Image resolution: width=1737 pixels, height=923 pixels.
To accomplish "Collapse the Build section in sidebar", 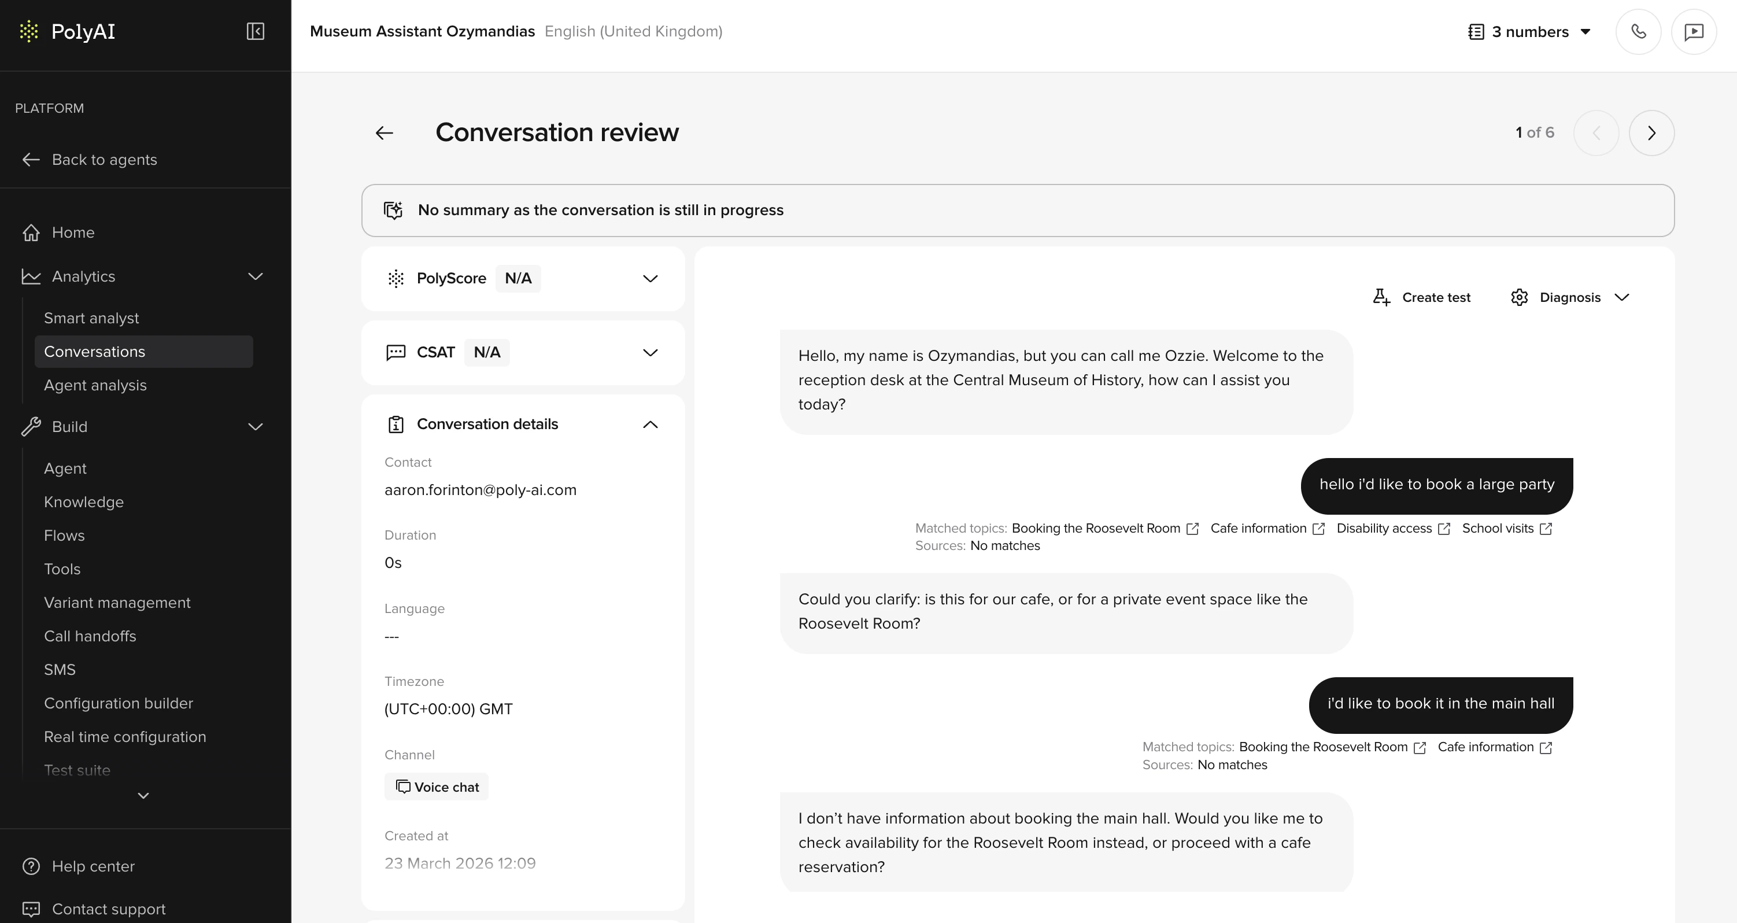I will pyautogui.click(x=254, y=426).
